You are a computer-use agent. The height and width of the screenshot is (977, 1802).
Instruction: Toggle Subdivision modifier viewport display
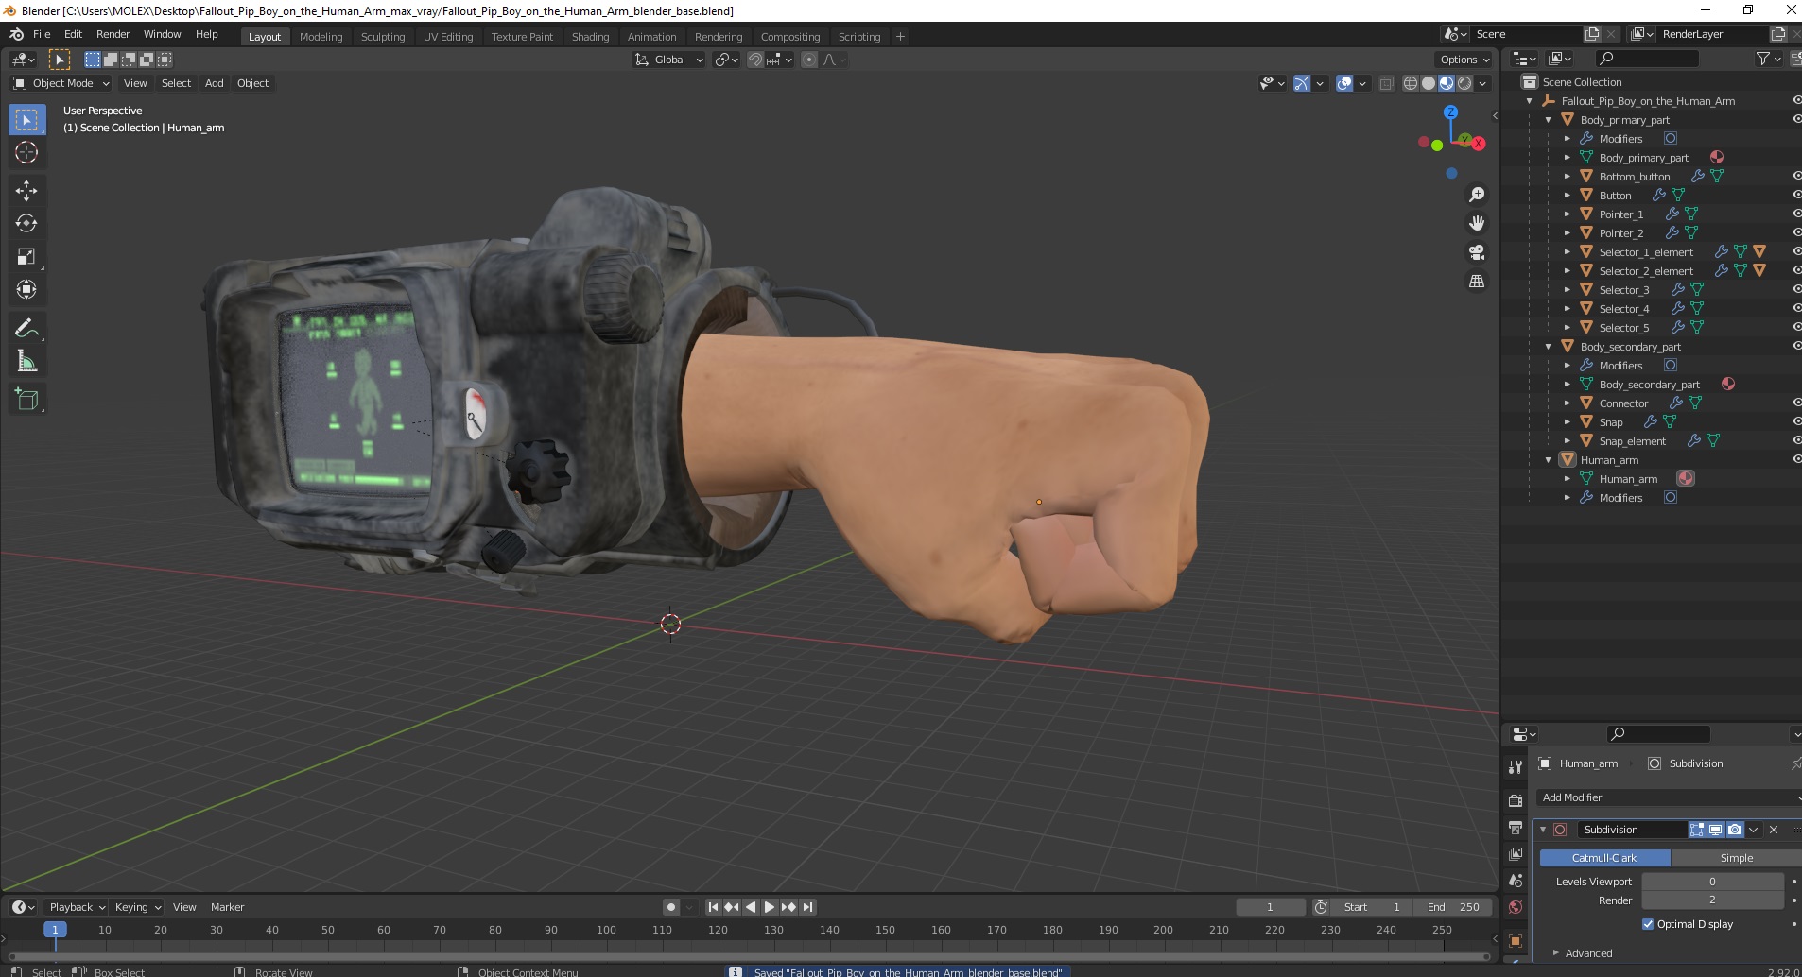[1715, 830]
